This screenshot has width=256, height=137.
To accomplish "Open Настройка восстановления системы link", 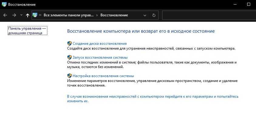I will pos(103,76).
